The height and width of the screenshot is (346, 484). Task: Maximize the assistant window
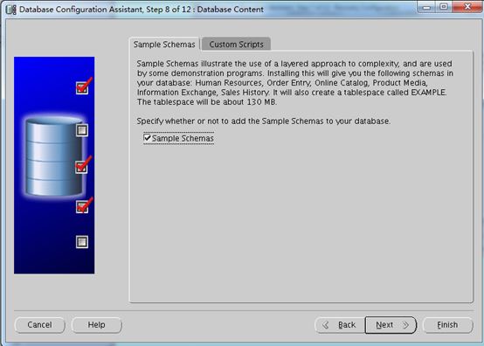[x=444, y=6]
